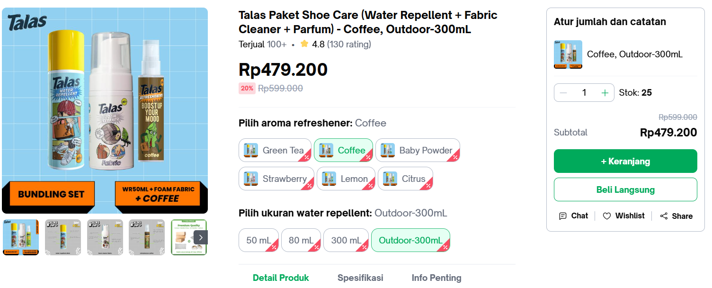Viewport: 712px width, 288px height.
Task: Open the Chat with seller icon
Action: 562,216
